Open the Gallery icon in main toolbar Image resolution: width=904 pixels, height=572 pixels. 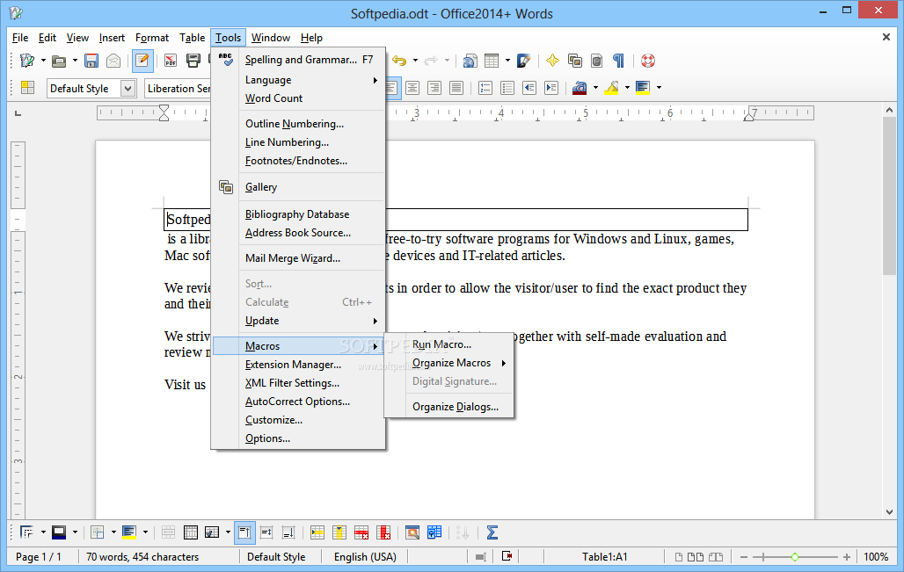click(575, 61)
